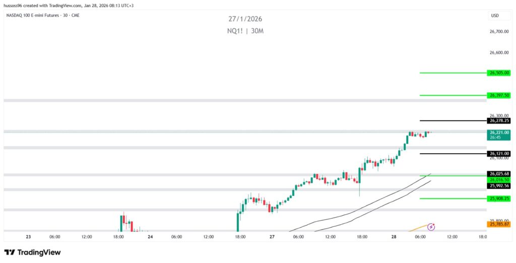516x263 pixels.
Task: Click the 27 date on the time axis
Action: click(272, 237)
